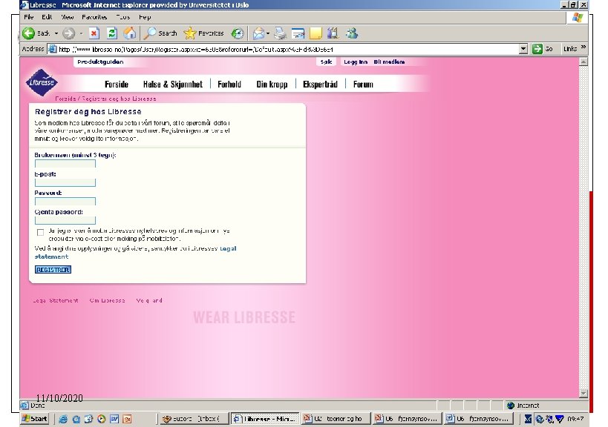The width and height of the screenshot is (608, 427).
Task: Focus the Gjenta passord input field
Action: point(65,220)
